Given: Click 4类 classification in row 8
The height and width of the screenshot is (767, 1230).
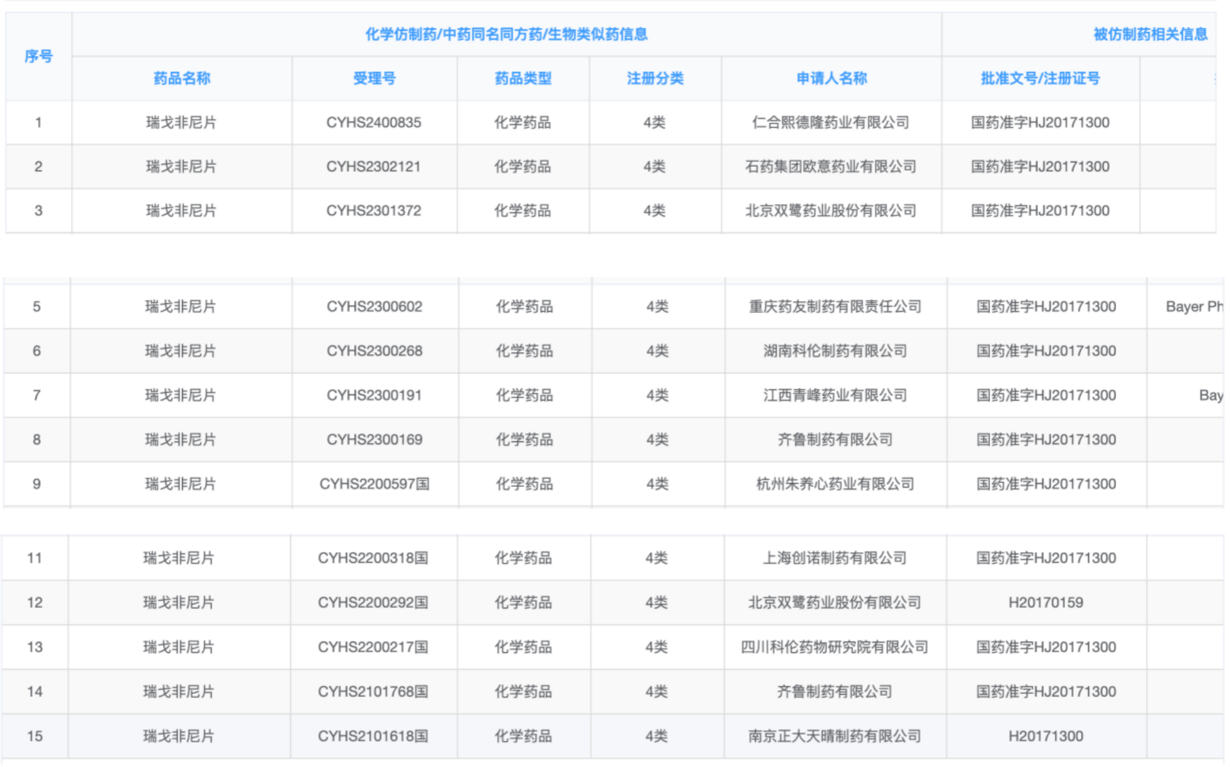Looking at the screenshot, I should (657, 440).
